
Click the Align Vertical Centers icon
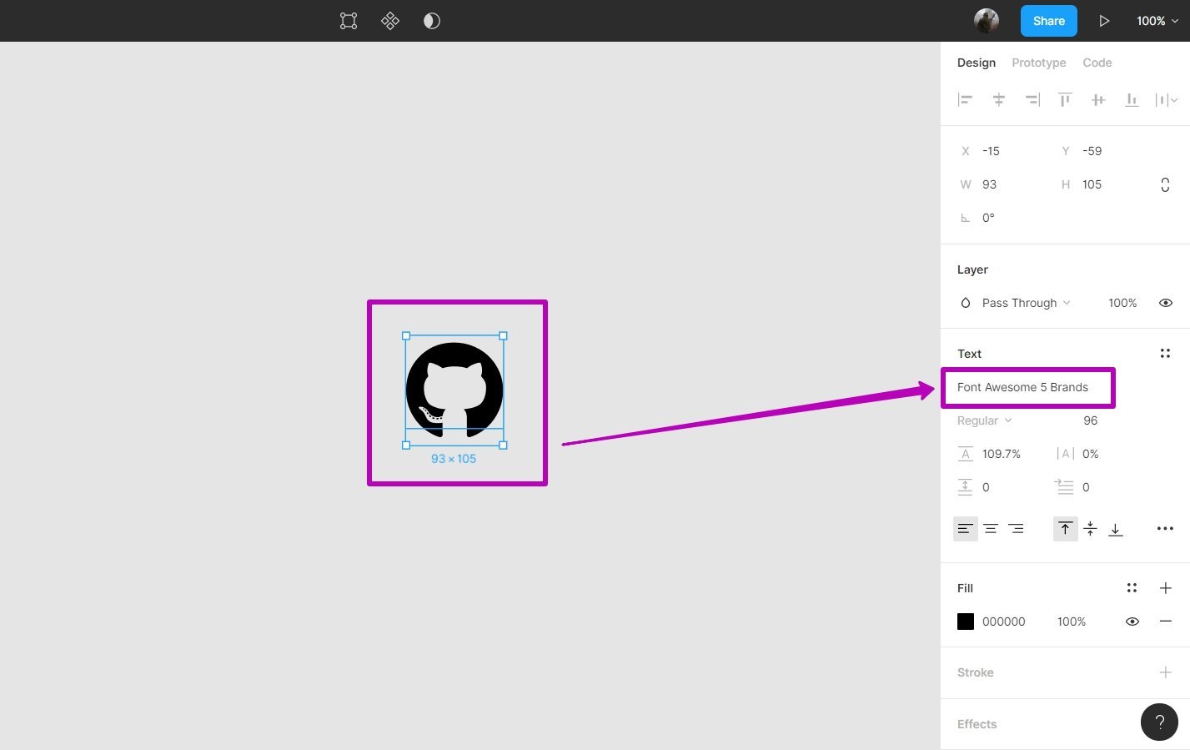tap(1098, 100)
